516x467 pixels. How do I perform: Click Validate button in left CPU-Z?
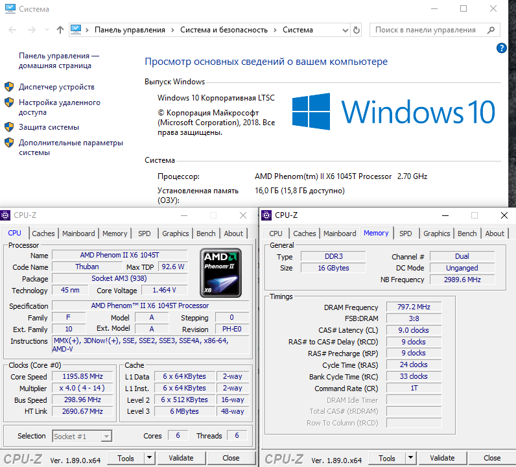181,458
